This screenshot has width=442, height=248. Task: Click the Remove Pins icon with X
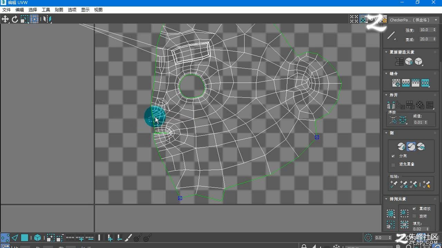[x=403, y=184]
